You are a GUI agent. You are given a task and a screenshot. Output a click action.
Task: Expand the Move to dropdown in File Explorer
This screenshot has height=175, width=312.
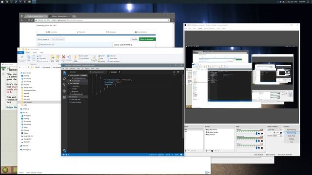[x=52, y=61]
